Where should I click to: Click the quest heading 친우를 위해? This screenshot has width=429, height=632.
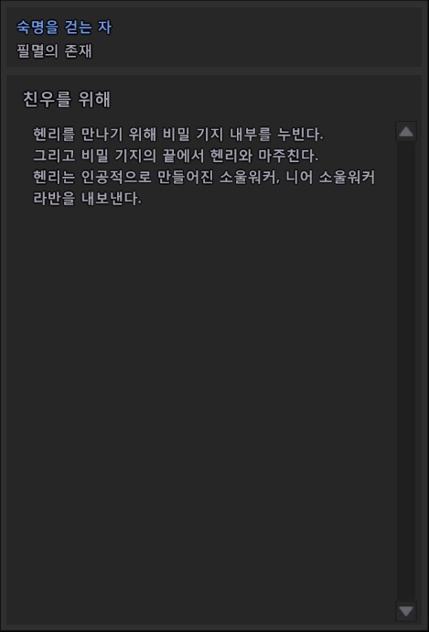tap(67, 99)
